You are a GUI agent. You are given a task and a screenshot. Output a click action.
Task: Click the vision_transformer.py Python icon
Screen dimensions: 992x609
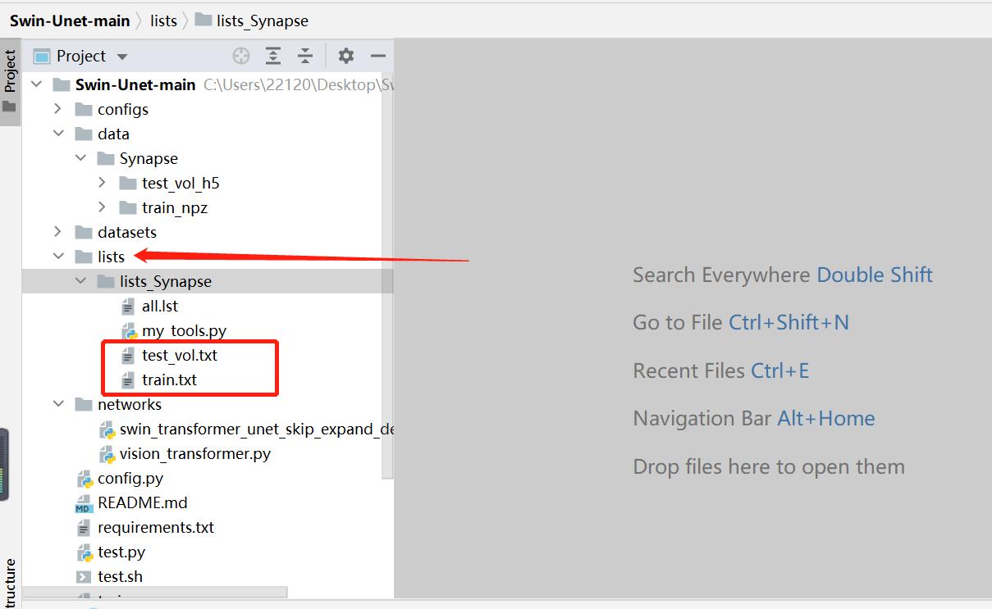(x=107, y=454)
